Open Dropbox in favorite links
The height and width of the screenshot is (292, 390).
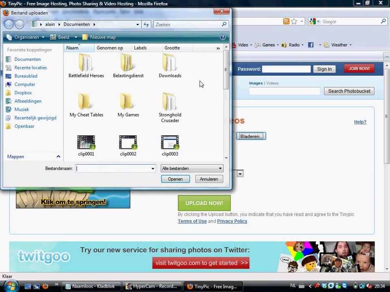coord(23,93)
